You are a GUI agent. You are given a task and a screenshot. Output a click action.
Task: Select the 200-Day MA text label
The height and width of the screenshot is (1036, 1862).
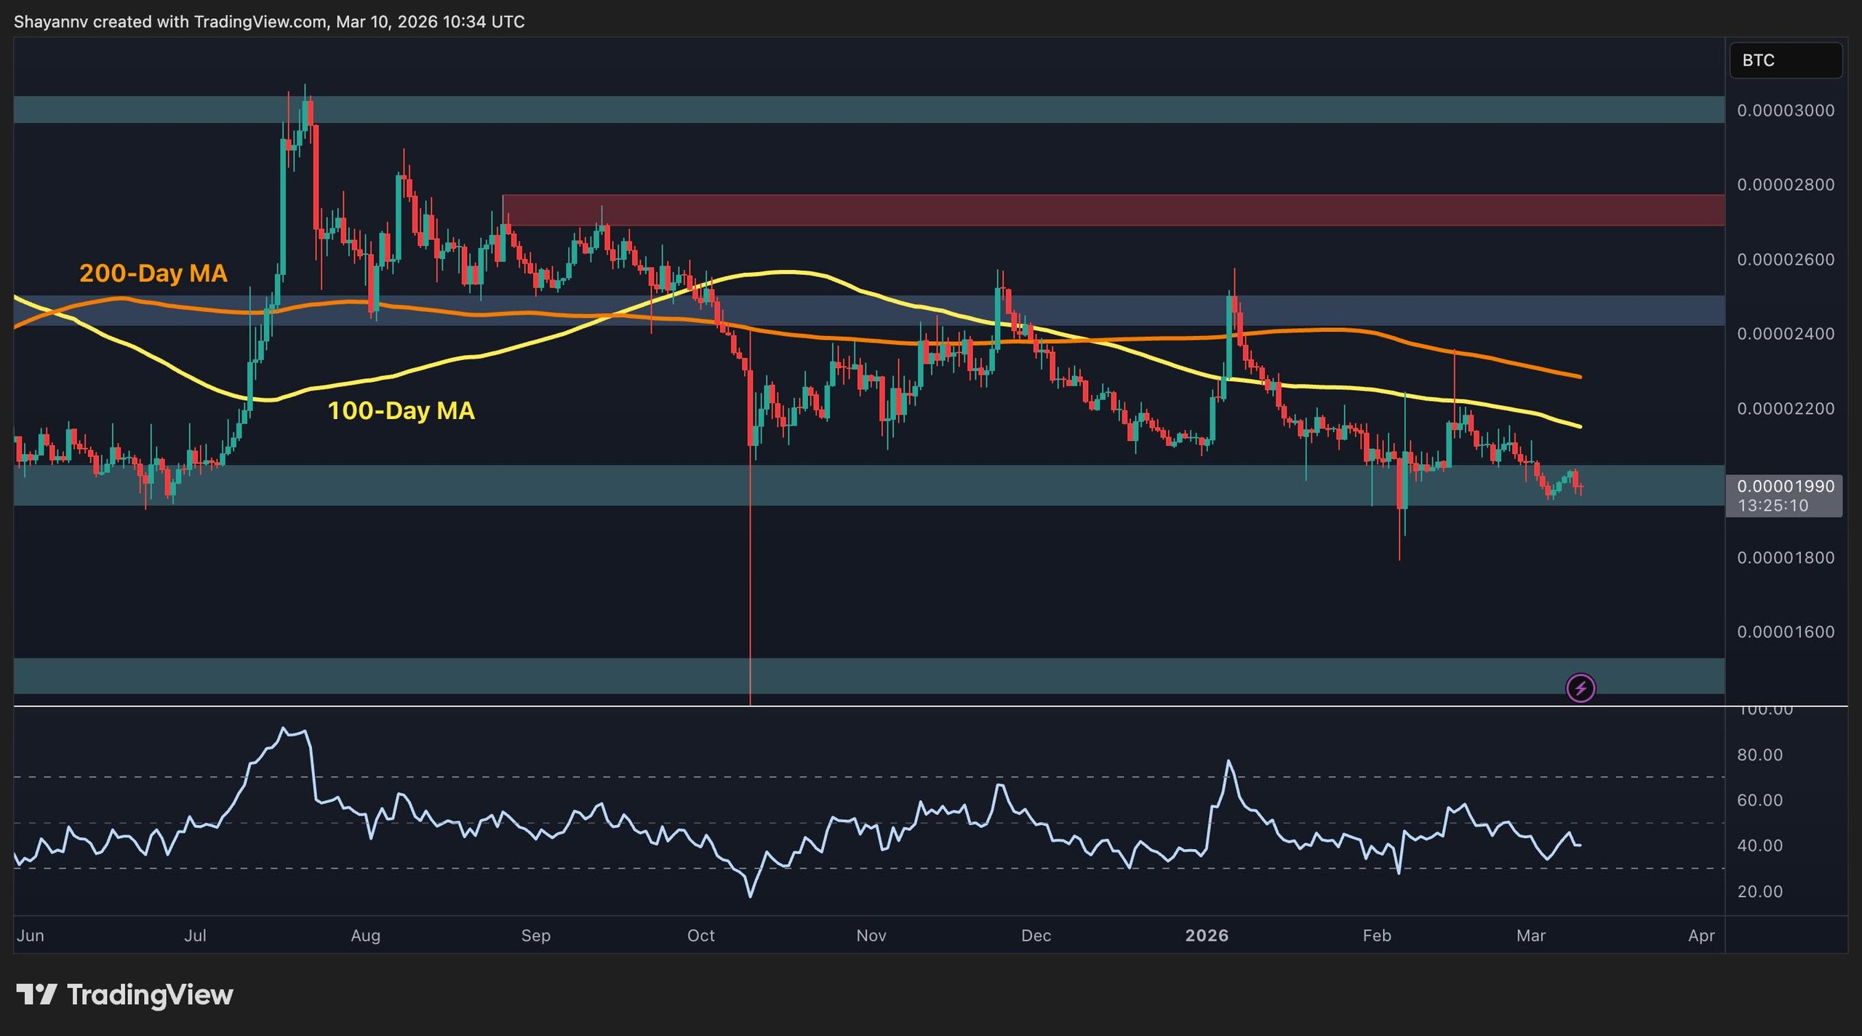coord(153,273)
